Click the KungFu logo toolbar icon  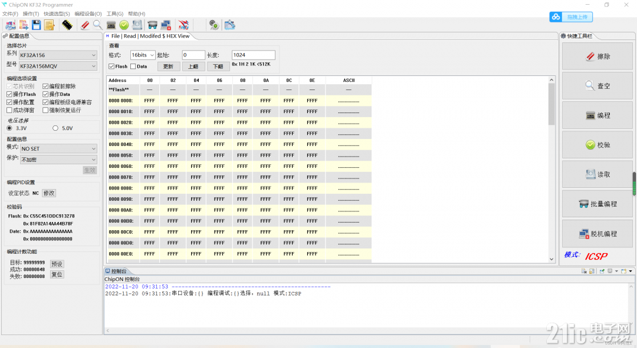click(x=183, y=25)
